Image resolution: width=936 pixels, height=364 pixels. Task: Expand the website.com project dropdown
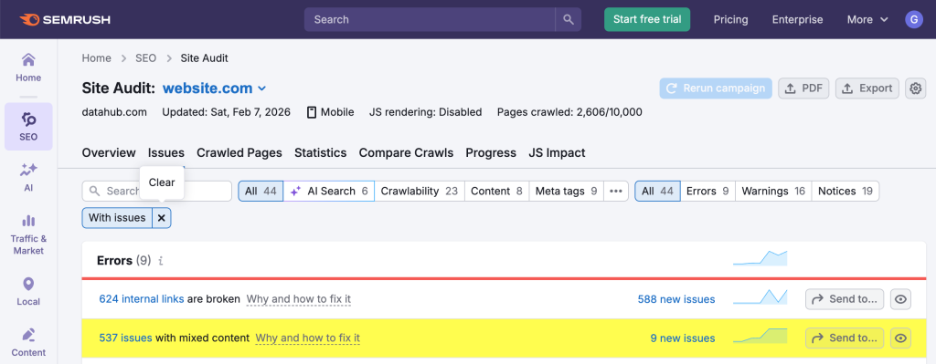[x=261, y=88]
